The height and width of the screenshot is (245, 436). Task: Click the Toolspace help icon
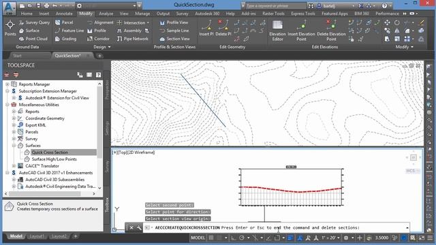point(98,75)
